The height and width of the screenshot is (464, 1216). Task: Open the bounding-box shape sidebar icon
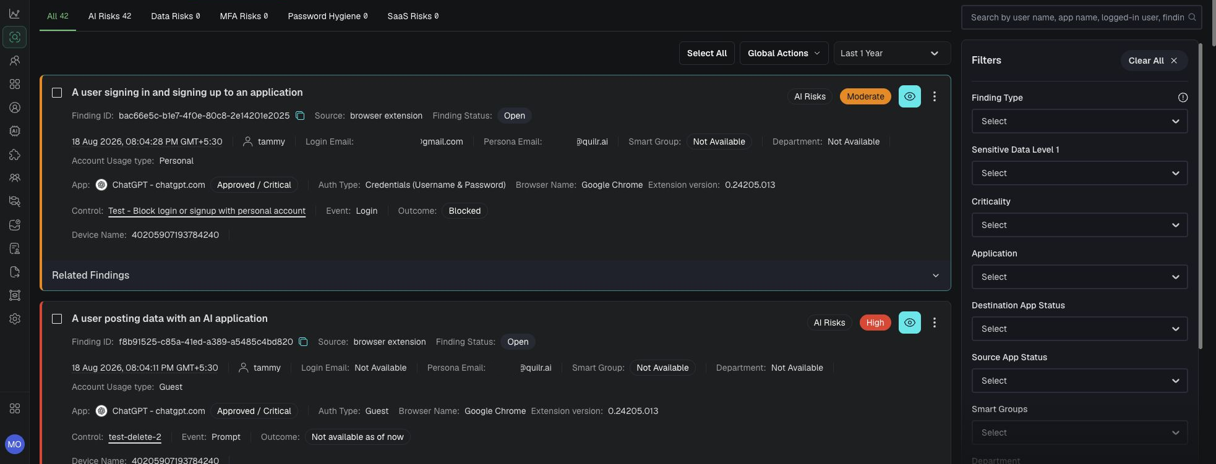(x=15, y=295)
